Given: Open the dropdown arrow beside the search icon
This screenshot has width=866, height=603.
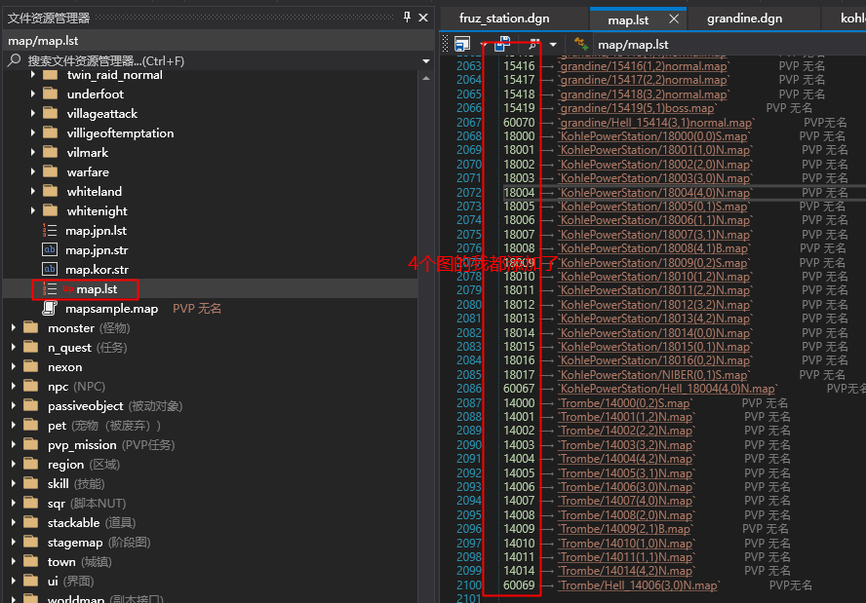Looking at the screenshot, I should click(x=553, y=45).
